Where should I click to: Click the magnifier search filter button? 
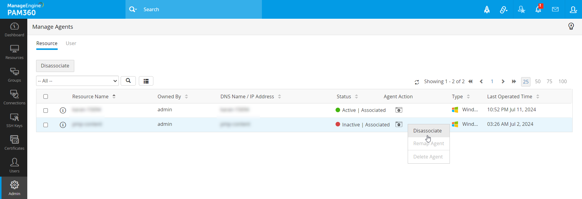(128, 81)
